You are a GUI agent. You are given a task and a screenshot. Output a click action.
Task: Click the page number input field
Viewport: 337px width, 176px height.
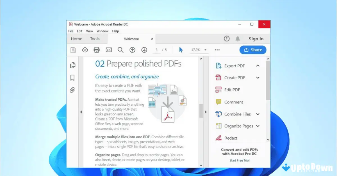(156, 50)
